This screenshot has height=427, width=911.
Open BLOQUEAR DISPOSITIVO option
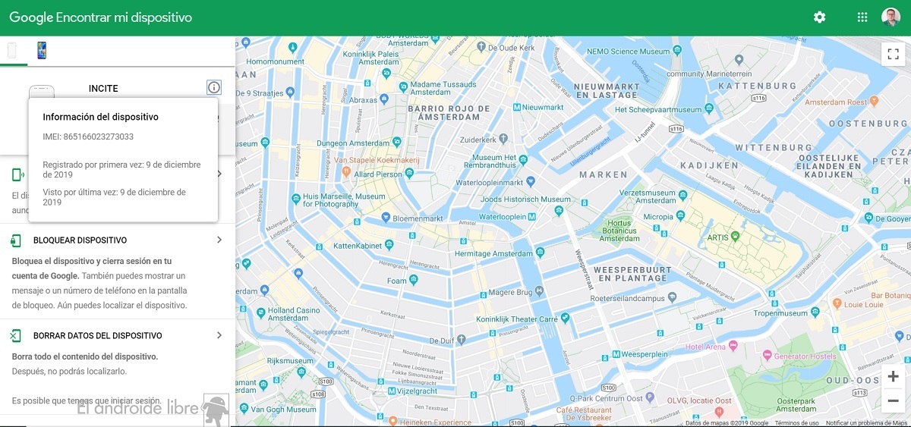[x=80, y=240]
